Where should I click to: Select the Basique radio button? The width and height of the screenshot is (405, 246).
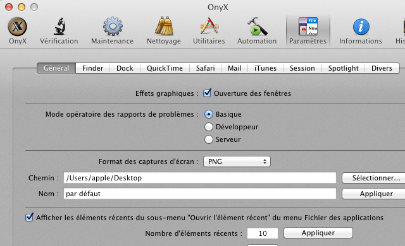[209, 114]
